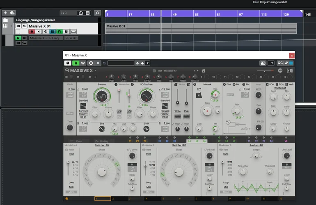Solo the Massive X 01 track
316x205 pixels.
click(x=24, y=26)
